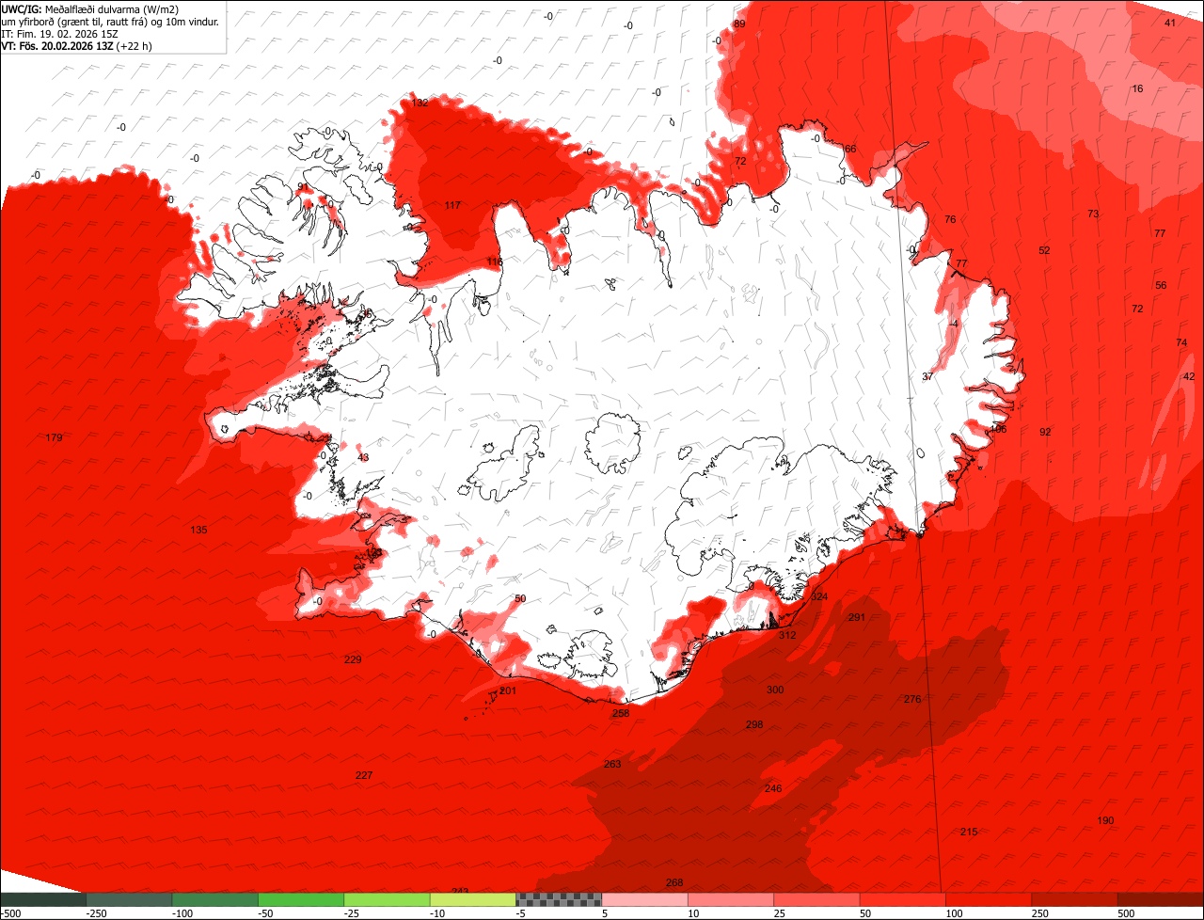Click the legend swatch between -500 and -250
The image size is (1204, 920).
[x=43, y=898]
